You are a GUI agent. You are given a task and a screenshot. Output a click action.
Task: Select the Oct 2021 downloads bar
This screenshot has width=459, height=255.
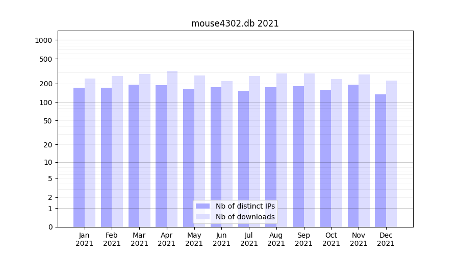tap(337, 153)
